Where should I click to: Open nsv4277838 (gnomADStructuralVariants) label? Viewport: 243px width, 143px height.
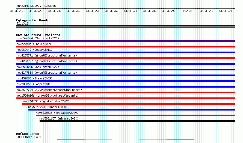pos(47,73)
